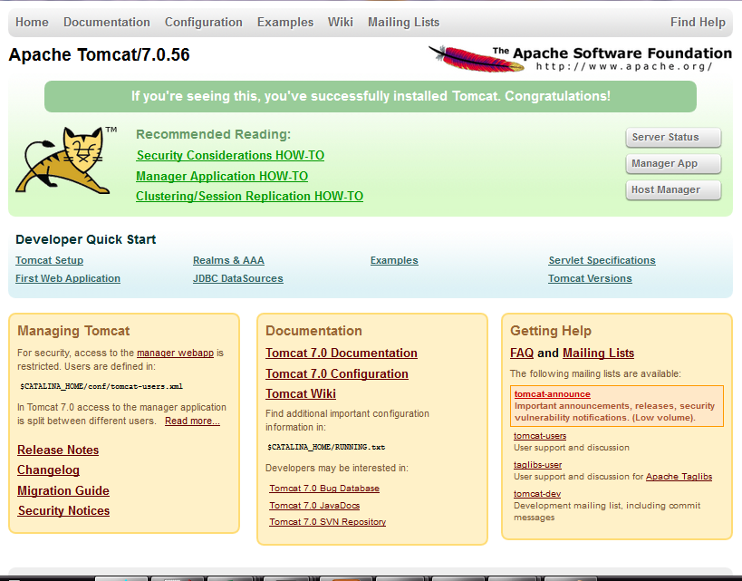
Task: Click the Developer Quick Start heading
Action: (86, 239)
